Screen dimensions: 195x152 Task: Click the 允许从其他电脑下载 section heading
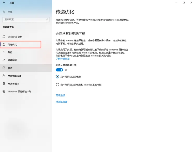click(70, 34)
